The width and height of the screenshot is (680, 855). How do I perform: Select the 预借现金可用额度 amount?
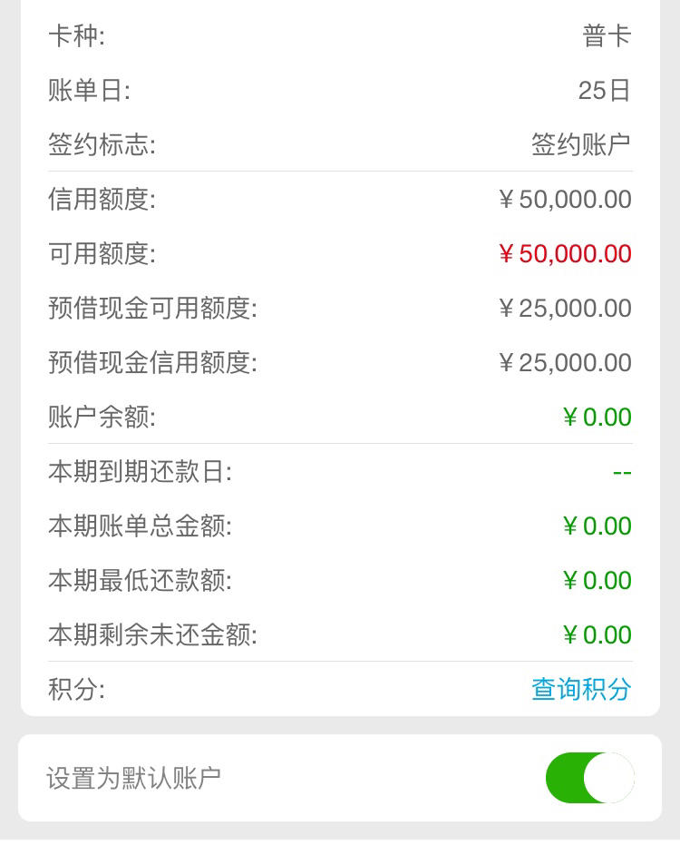[x=565, y=308]
